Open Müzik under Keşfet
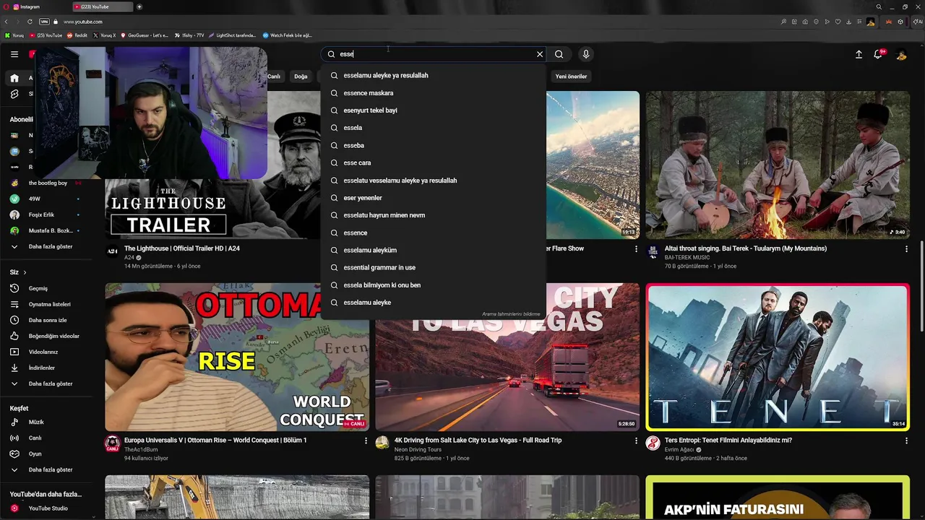925x520 pixels. 49,422
